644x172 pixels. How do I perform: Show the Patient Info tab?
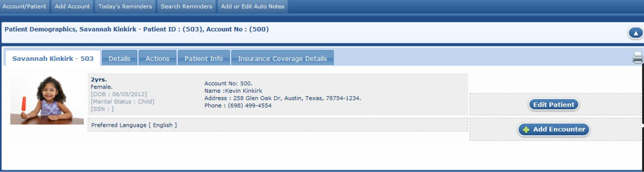(x=204, y=58)
